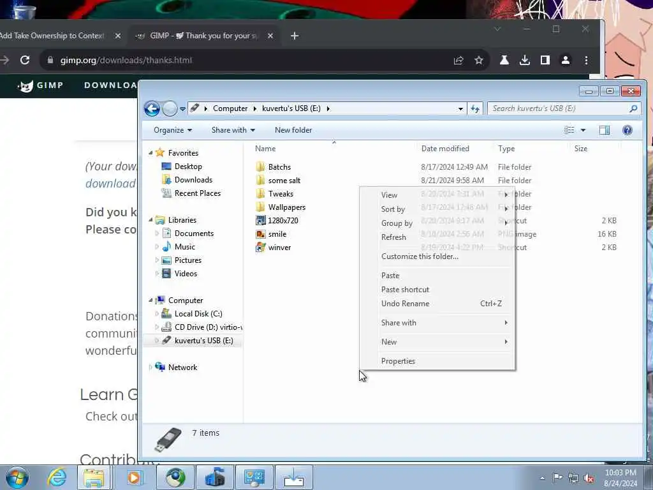This screenshot has height=490, width=653.
Task: Click Computer in the address breadcrumb
Action: click(x=230, y=108)
